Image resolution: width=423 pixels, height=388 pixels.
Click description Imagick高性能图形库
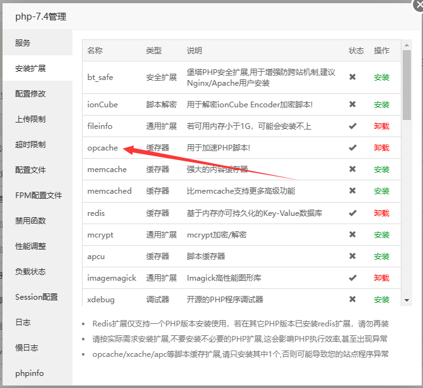coord(224,278)
